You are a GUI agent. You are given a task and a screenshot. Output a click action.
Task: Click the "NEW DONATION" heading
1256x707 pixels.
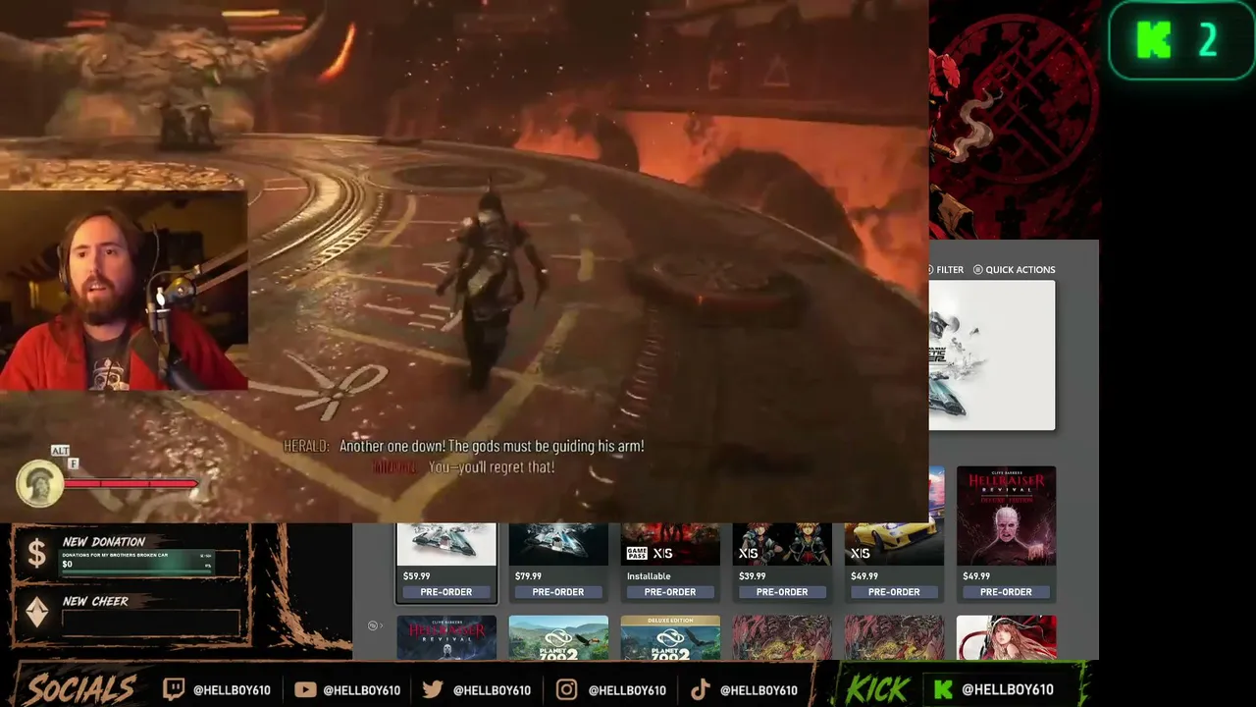coord(103,541)
